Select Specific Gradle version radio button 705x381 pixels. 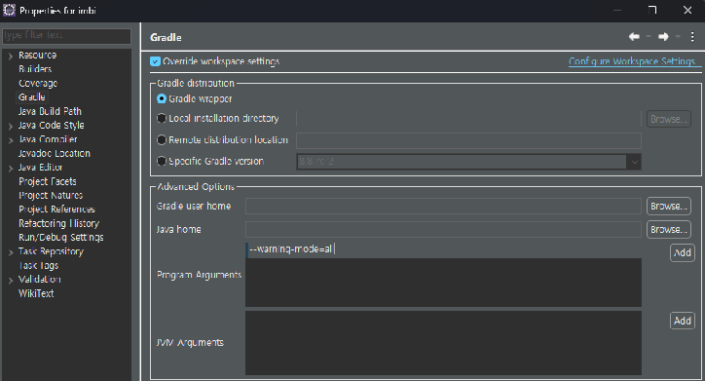click(162, 161)
